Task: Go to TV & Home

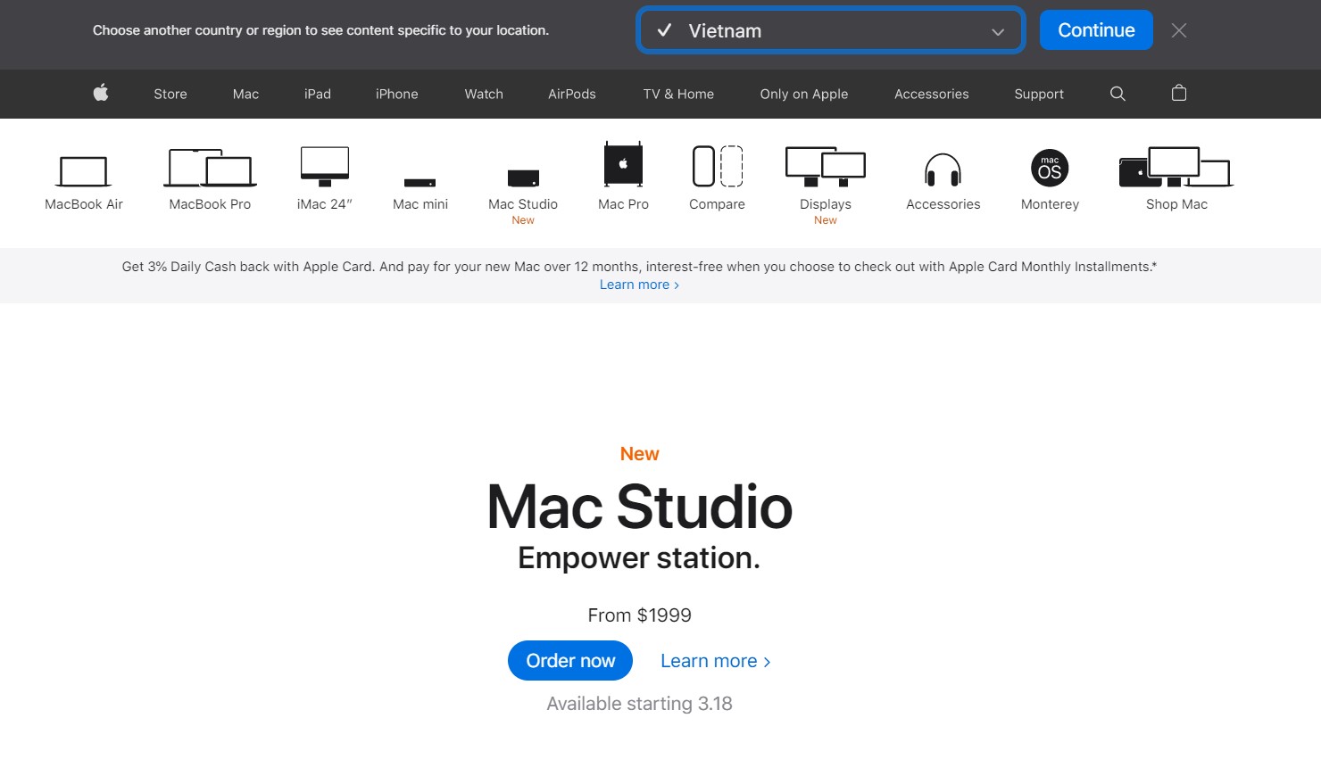Action: 678,94
